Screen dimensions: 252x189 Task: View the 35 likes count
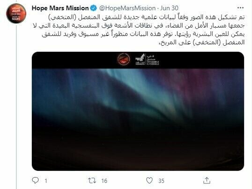[161, 181]
